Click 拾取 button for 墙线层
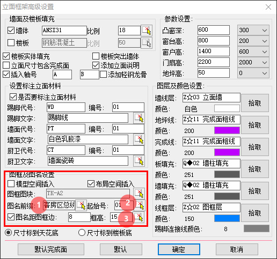This screenshot has height=259, width=277. pos(255,103)
